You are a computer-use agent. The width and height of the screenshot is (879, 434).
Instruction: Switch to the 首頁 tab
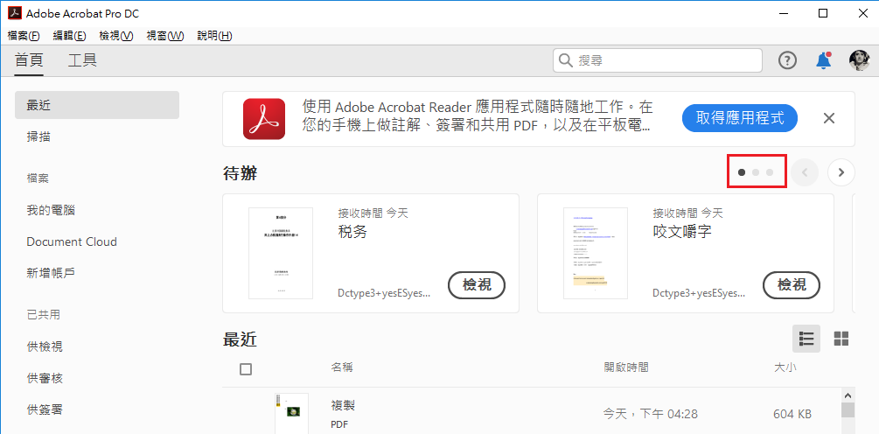[x=29, y=60]
